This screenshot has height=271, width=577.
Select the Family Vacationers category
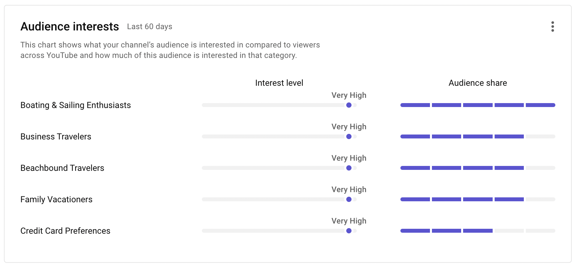click(56, 199)
